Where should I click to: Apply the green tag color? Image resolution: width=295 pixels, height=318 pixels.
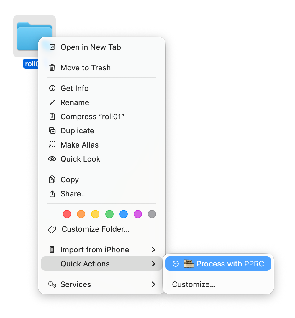109,214
